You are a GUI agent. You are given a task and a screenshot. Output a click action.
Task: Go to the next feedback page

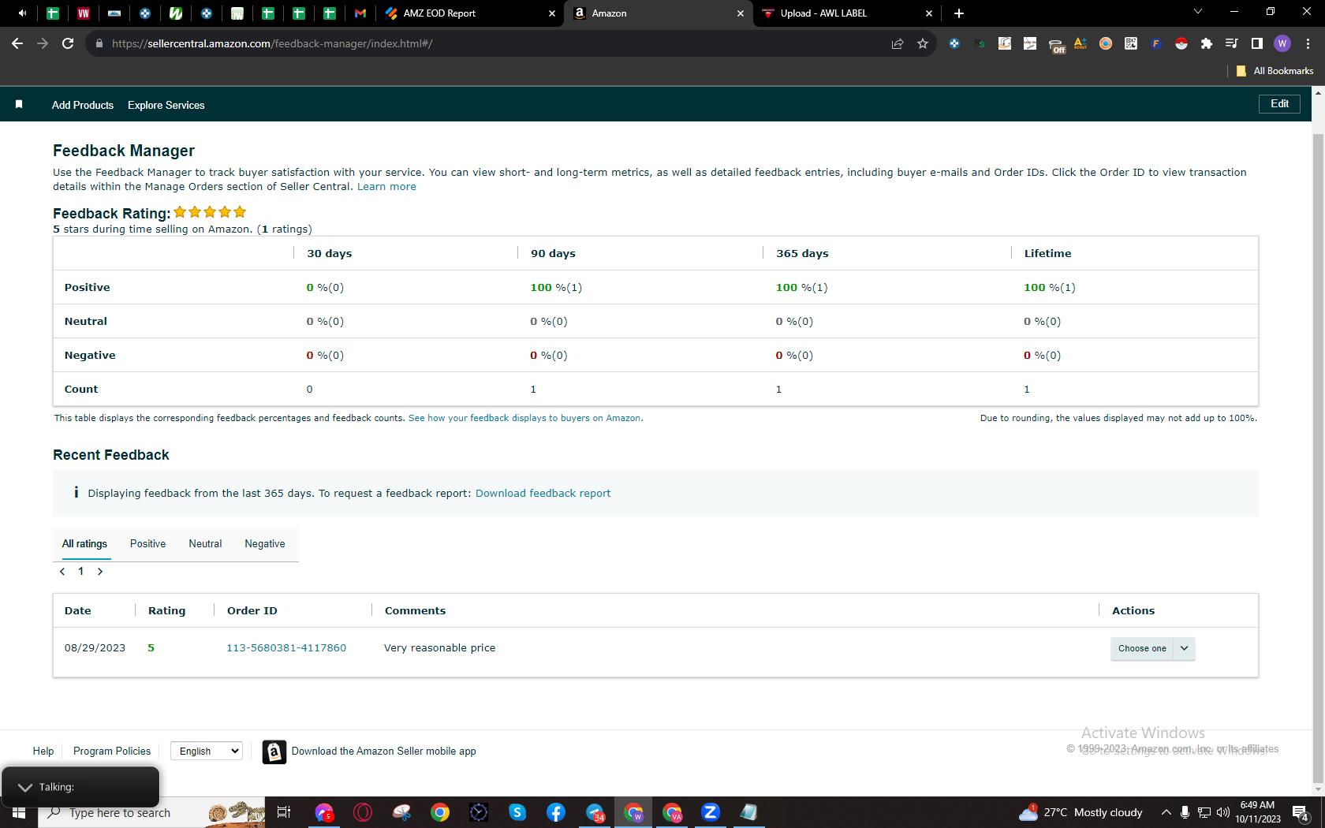tap(100, 572)
